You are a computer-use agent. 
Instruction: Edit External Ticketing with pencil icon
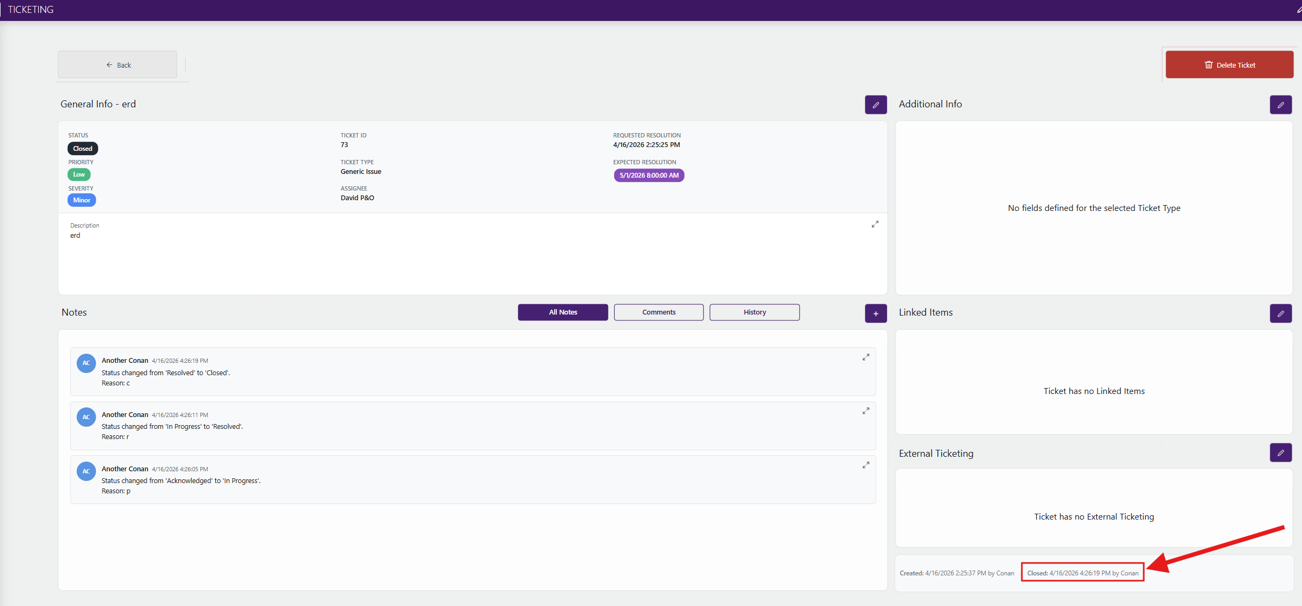1281,452
